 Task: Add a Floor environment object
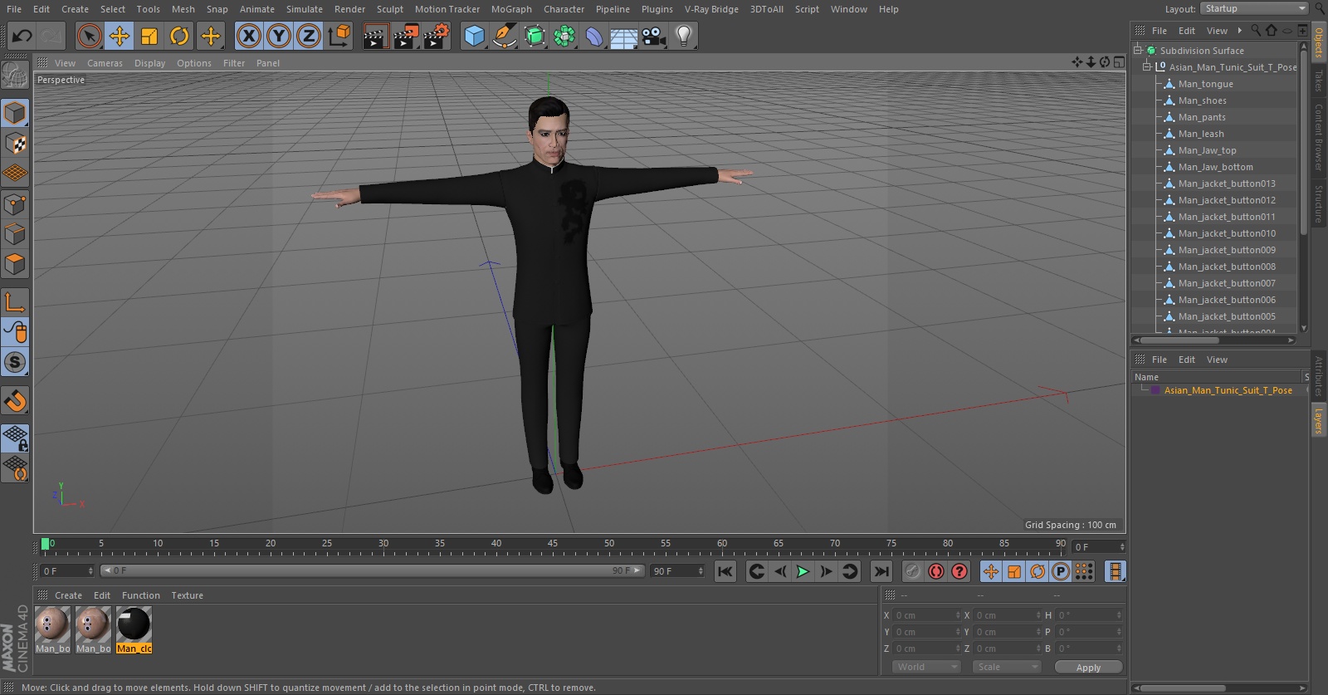[624, 36]
